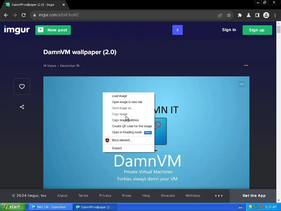Screen dimensions: 281x211
Task: Click the December 19 date text
Action: [69, 66]
